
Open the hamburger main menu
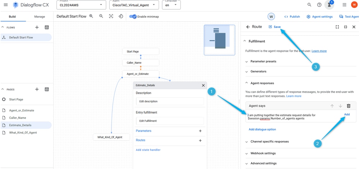(6, 5)
